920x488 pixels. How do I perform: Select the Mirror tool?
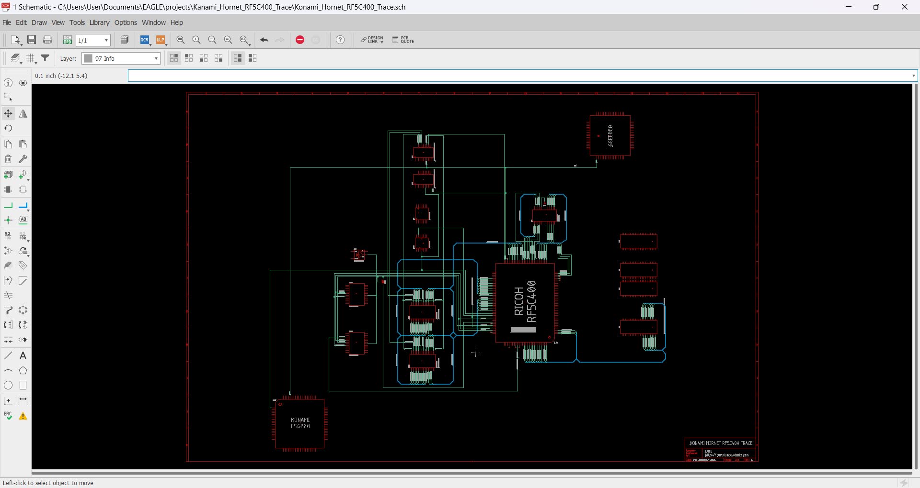tap(23, 114)
